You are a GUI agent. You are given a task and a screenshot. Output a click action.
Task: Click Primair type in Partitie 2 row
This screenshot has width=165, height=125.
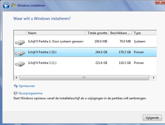point(139,52)
